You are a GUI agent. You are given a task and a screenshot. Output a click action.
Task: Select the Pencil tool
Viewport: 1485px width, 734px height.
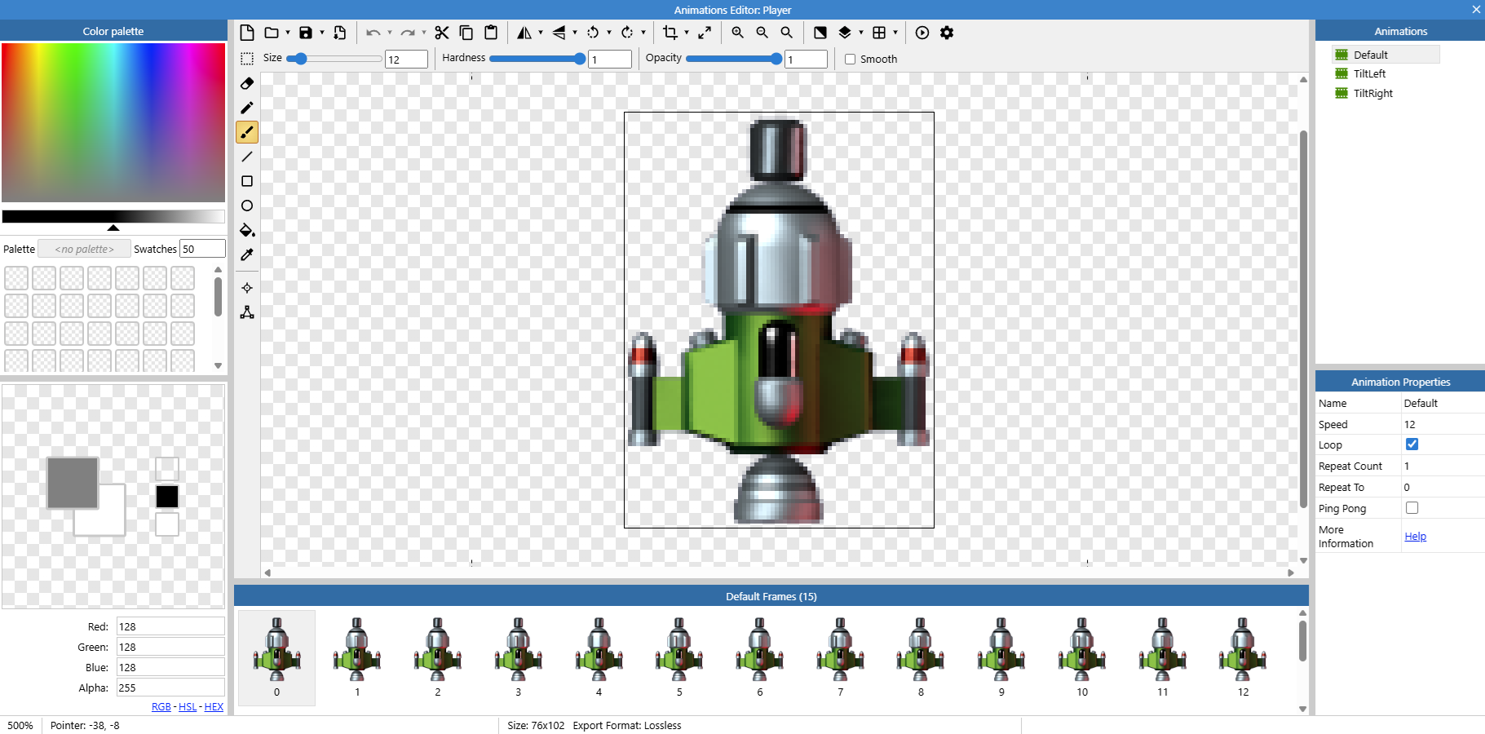point(247,108)
